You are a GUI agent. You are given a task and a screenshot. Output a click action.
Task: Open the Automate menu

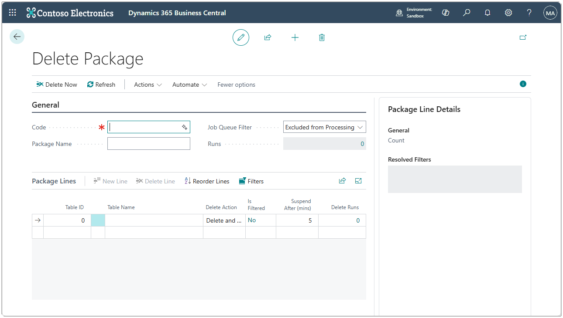[189, 85]
